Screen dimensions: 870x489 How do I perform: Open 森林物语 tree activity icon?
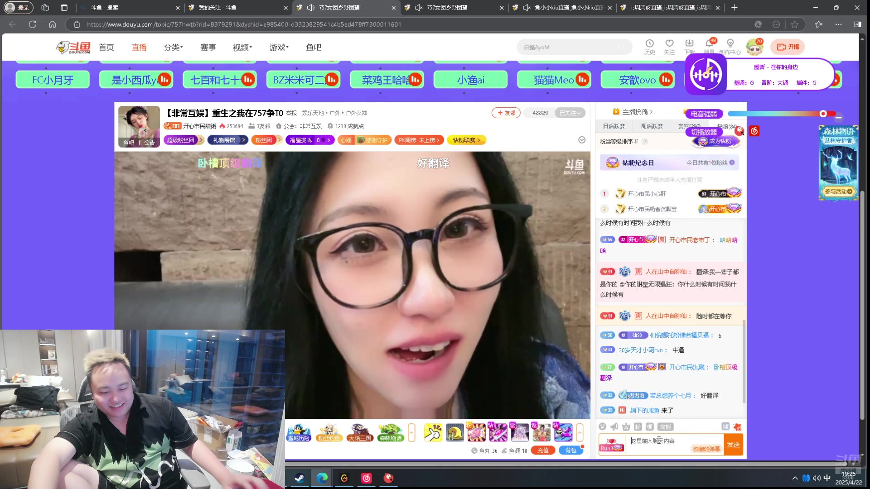[x=391, y=432]
